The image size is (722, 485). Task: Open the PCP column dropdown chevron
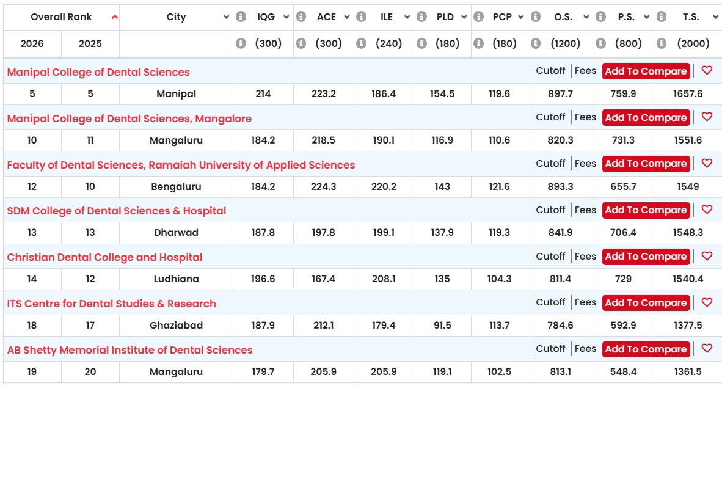click(521, 17)
